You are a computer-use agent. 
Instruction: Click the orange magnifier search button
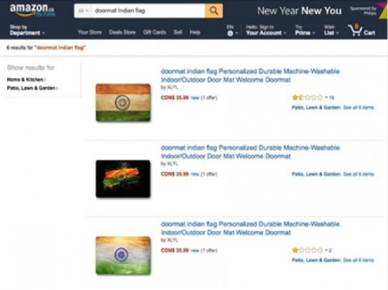(214, 11)
